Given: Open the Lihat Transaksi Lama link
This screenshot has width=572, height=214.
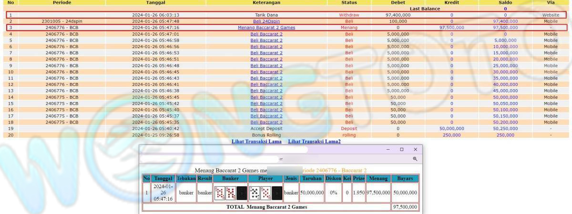Looking at the screenshot, I should pyautogui.click(x=257, y=142).
